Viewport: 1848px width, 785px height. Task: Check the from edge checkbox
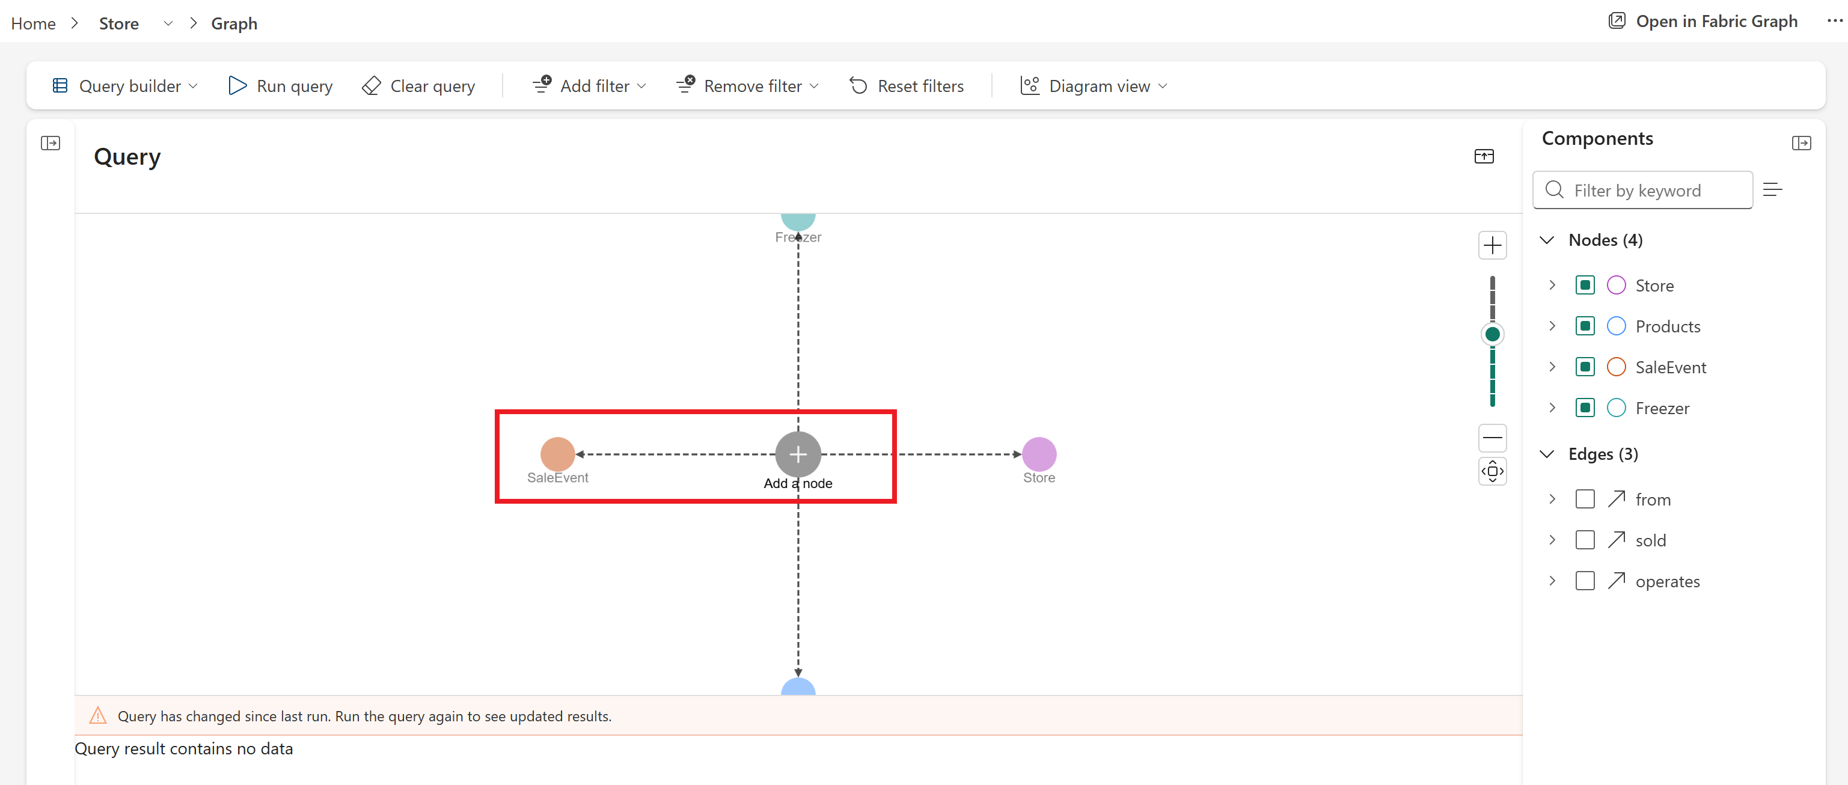tap(1585, 499)
